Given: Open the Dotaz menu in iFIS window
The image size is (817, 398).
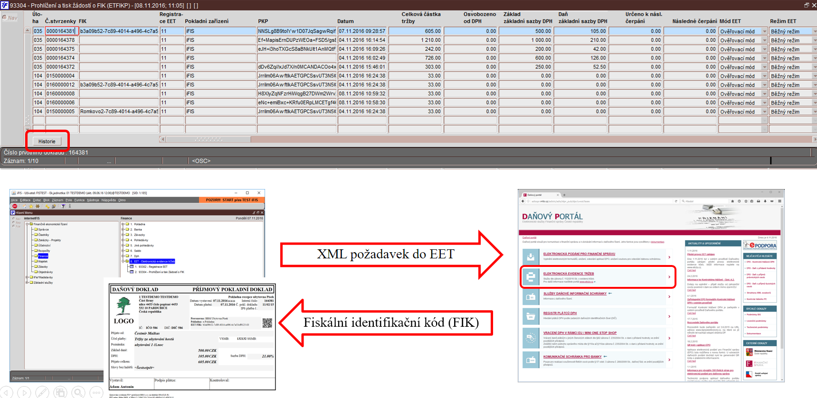Looking at the screenshot, I should coord(37,200).
